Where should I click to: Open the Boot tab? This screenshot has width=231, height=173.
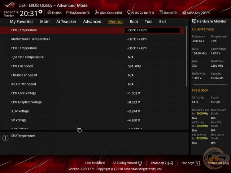(134, 22)
